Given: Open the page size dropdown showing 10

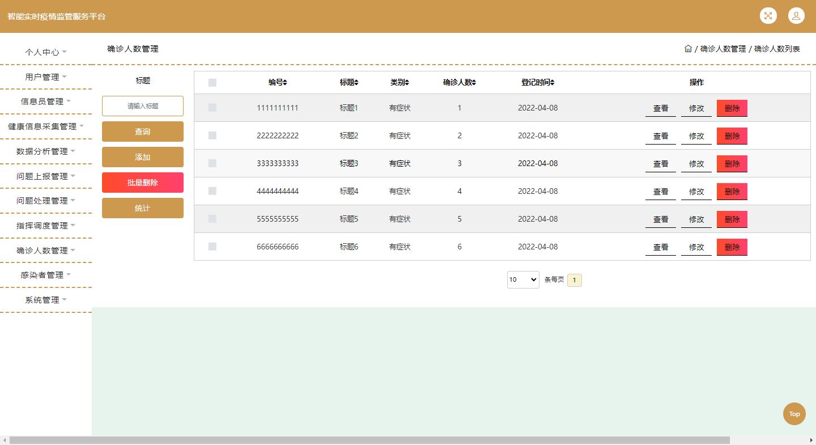Looking at the screenshot, I should 523,279.
